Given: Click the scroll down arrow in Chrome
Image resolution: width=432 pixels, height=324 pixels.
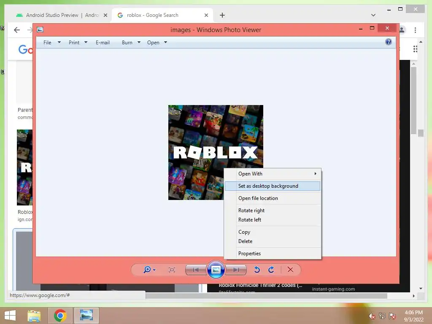Looking at the screenshot, I should pos(421,289).
